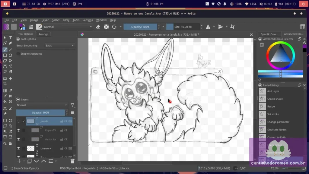Select the Line tool
Screen dimensions: 309x174
click(11, 50)
